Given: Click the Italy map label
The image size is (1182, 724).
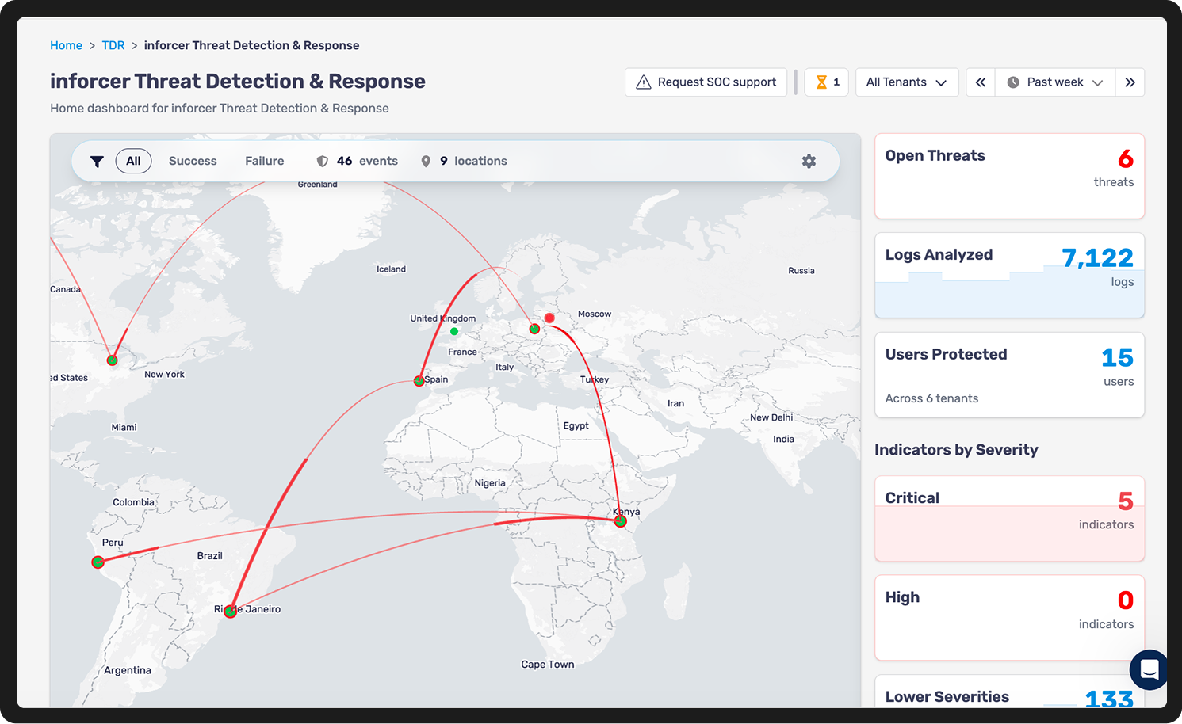Looking at the screenshot, I should pyautogui.click(x=504, y=368).
